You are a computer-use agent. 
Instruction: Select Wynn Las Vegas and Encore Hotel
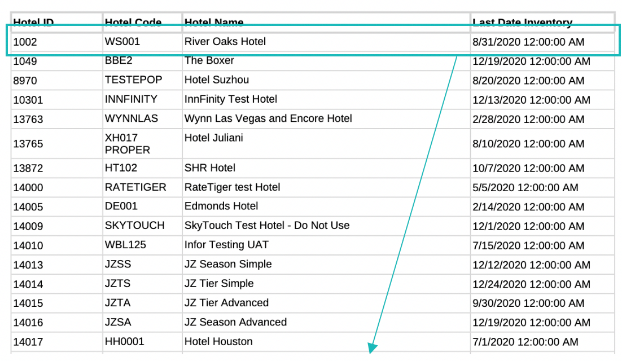click(x=268, y=118)
